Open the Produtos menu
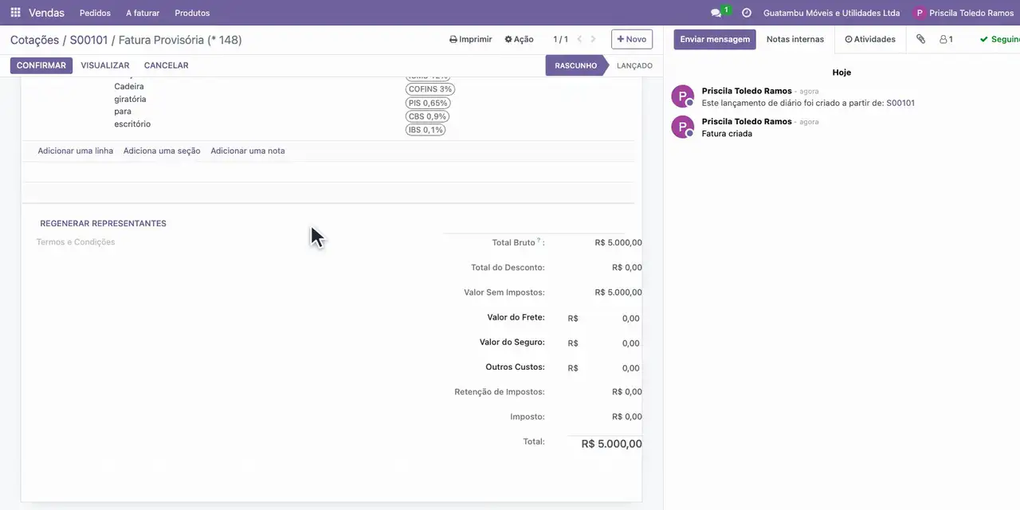Viewport: 1020px width, 510px height. click(192, 13)
